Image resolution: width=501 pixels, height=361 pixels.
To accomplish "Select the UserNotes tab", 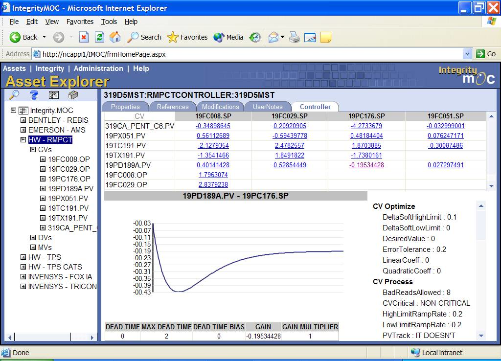I will click(267, 106).
